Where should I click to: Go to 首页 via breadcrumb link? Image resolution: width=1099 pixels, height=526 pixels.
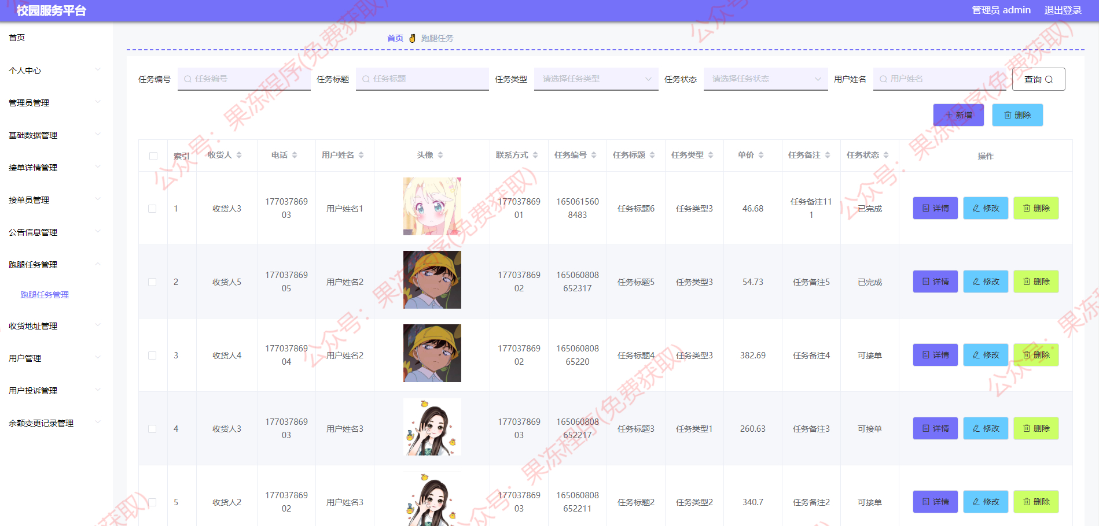395,38
